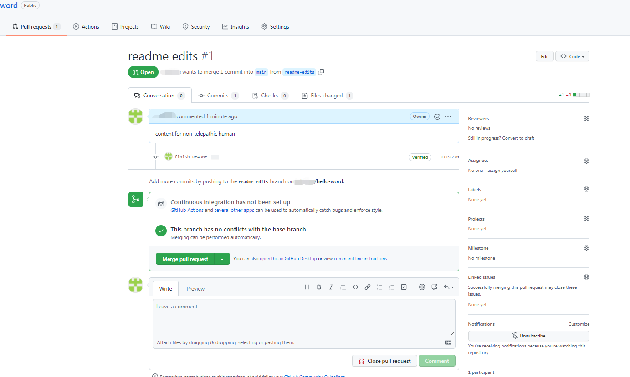Screen dimensions: 630x377
Task: Insert a heading via the H icon
Action: click(307, 287)
